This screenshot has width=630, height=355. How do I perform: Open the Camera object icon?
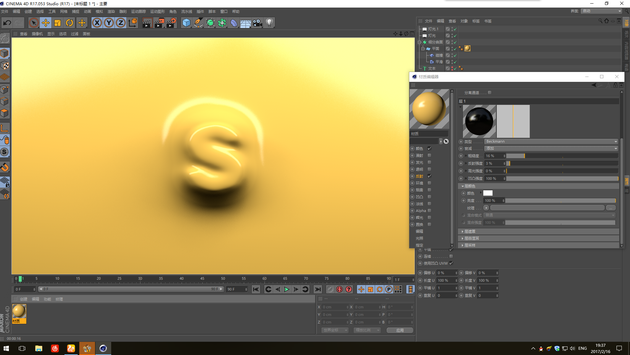tap(258, 23)
